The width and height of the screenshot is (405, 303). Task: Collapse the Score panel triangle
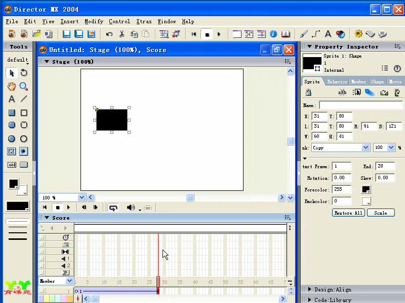coord(47,218)
